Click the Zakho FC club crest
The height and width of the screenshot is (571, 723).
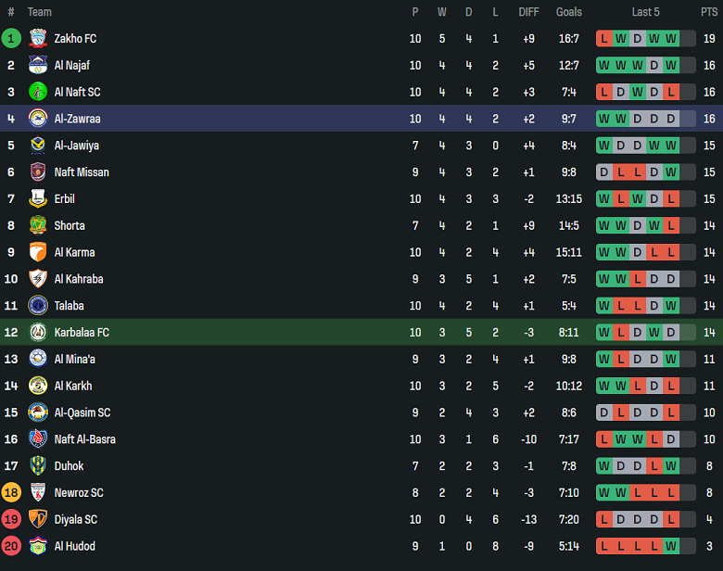38,39
